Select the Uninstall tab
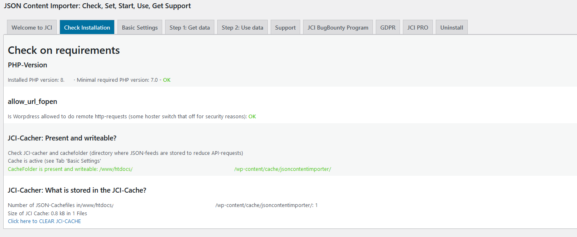The width and height of the screenshot is (577, 237). pos(452,28)
